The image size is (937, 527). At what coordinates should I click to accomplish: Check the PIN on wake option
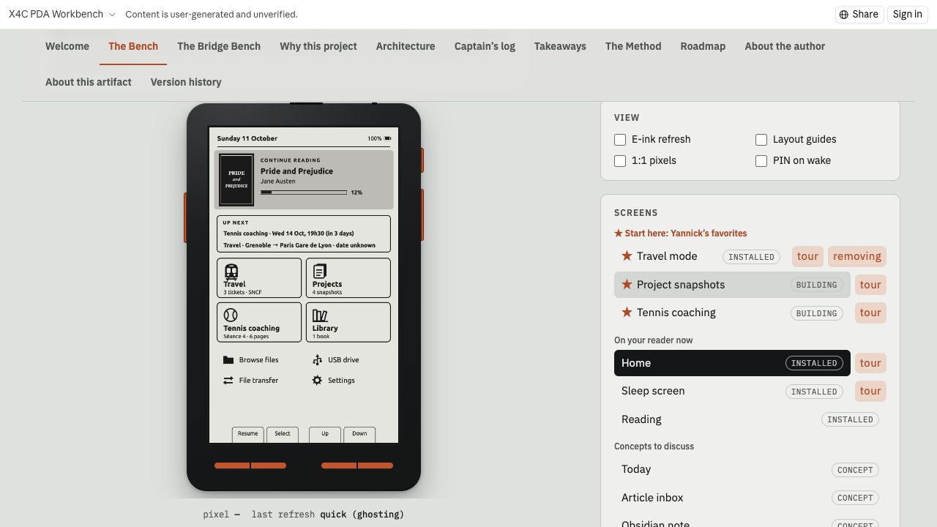point(761,161)
